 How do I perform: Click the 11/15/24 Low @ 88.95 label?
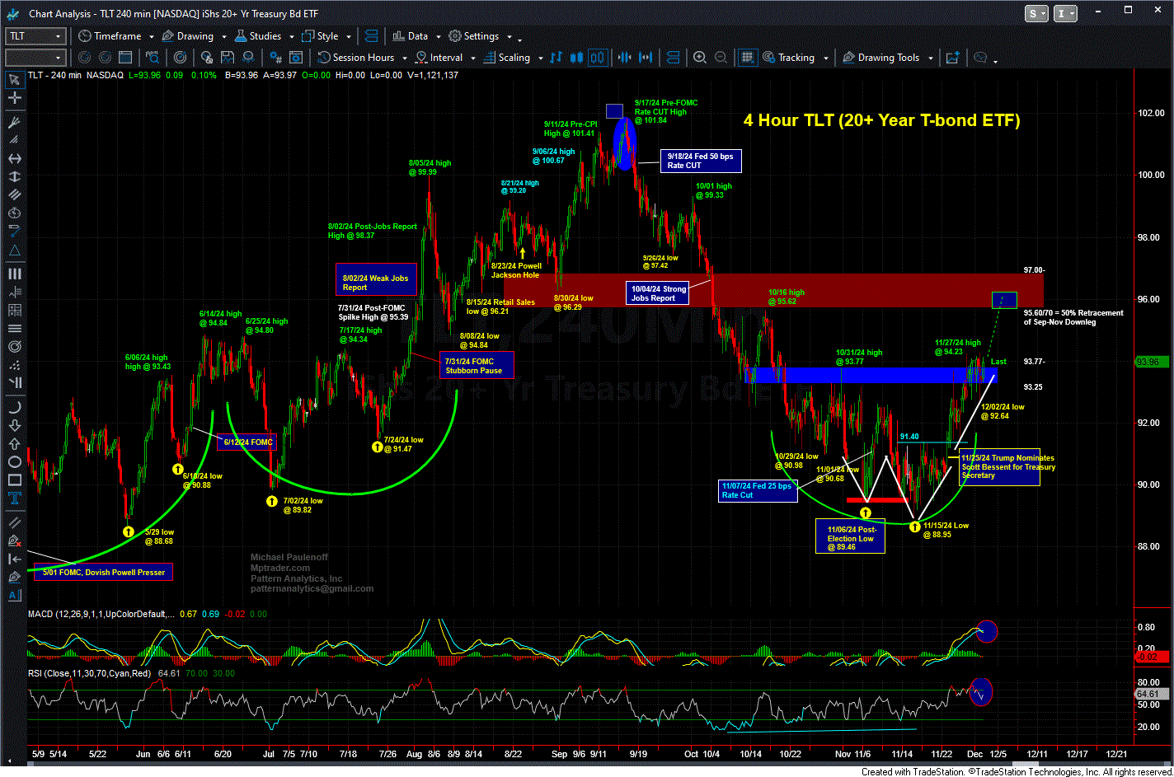946,530
